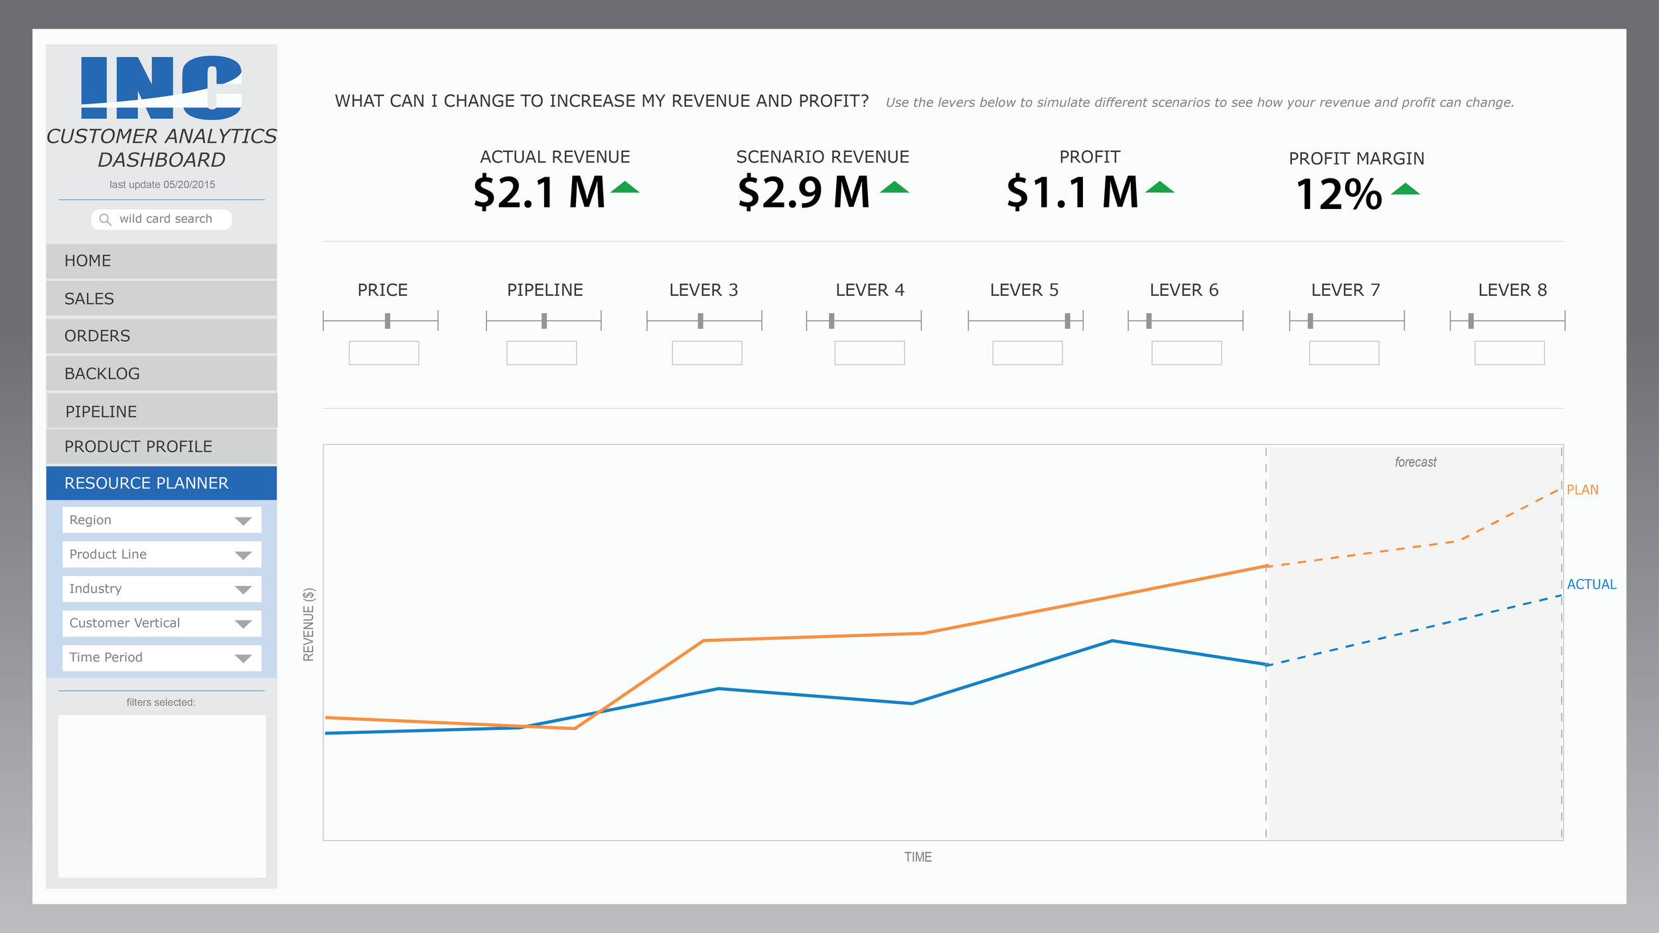Screen dimensions: 1659x933
Task: Focus the wild card search field
Action: [x=161, y=219]
